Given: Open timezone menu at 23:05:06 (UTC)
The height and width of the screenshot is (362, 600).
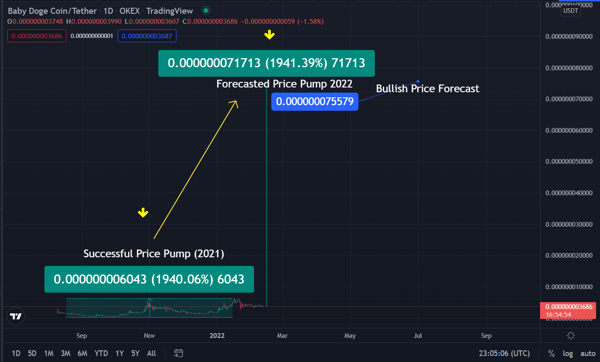Looking at the screenshot, I should (x=504, y=353).
